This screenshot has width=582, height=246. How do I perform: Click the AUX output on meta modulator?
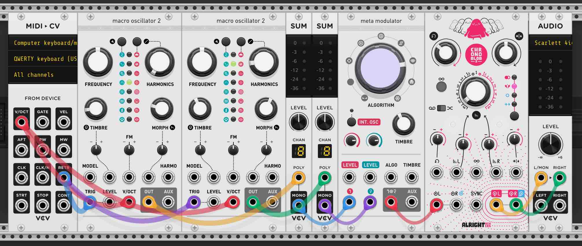point(412,202)
